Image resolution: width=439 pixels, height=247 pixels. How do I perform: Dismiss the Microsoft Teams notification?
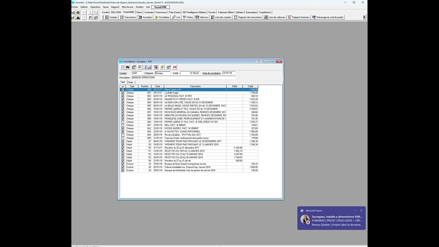pos(361,211)
